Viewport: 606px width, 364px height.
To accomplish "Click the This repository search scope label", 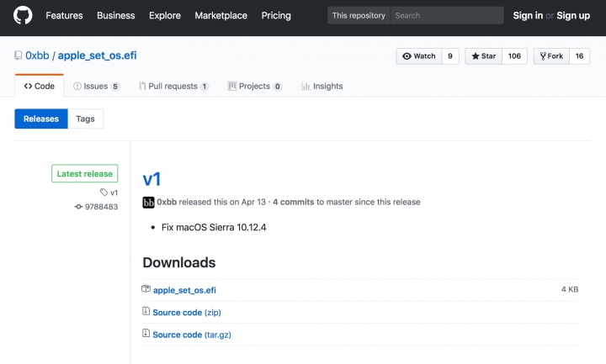I will pyautogui.click(x=359, y=15).
